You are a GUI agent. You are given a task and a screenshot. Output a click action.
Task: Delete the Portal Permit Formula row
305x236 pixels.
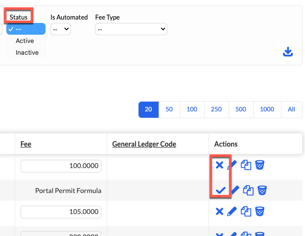coord(262,190)
